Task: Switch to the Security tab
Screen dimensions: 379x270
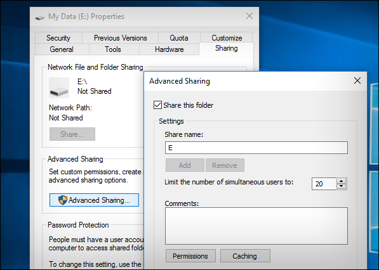Action: point(58,38)
